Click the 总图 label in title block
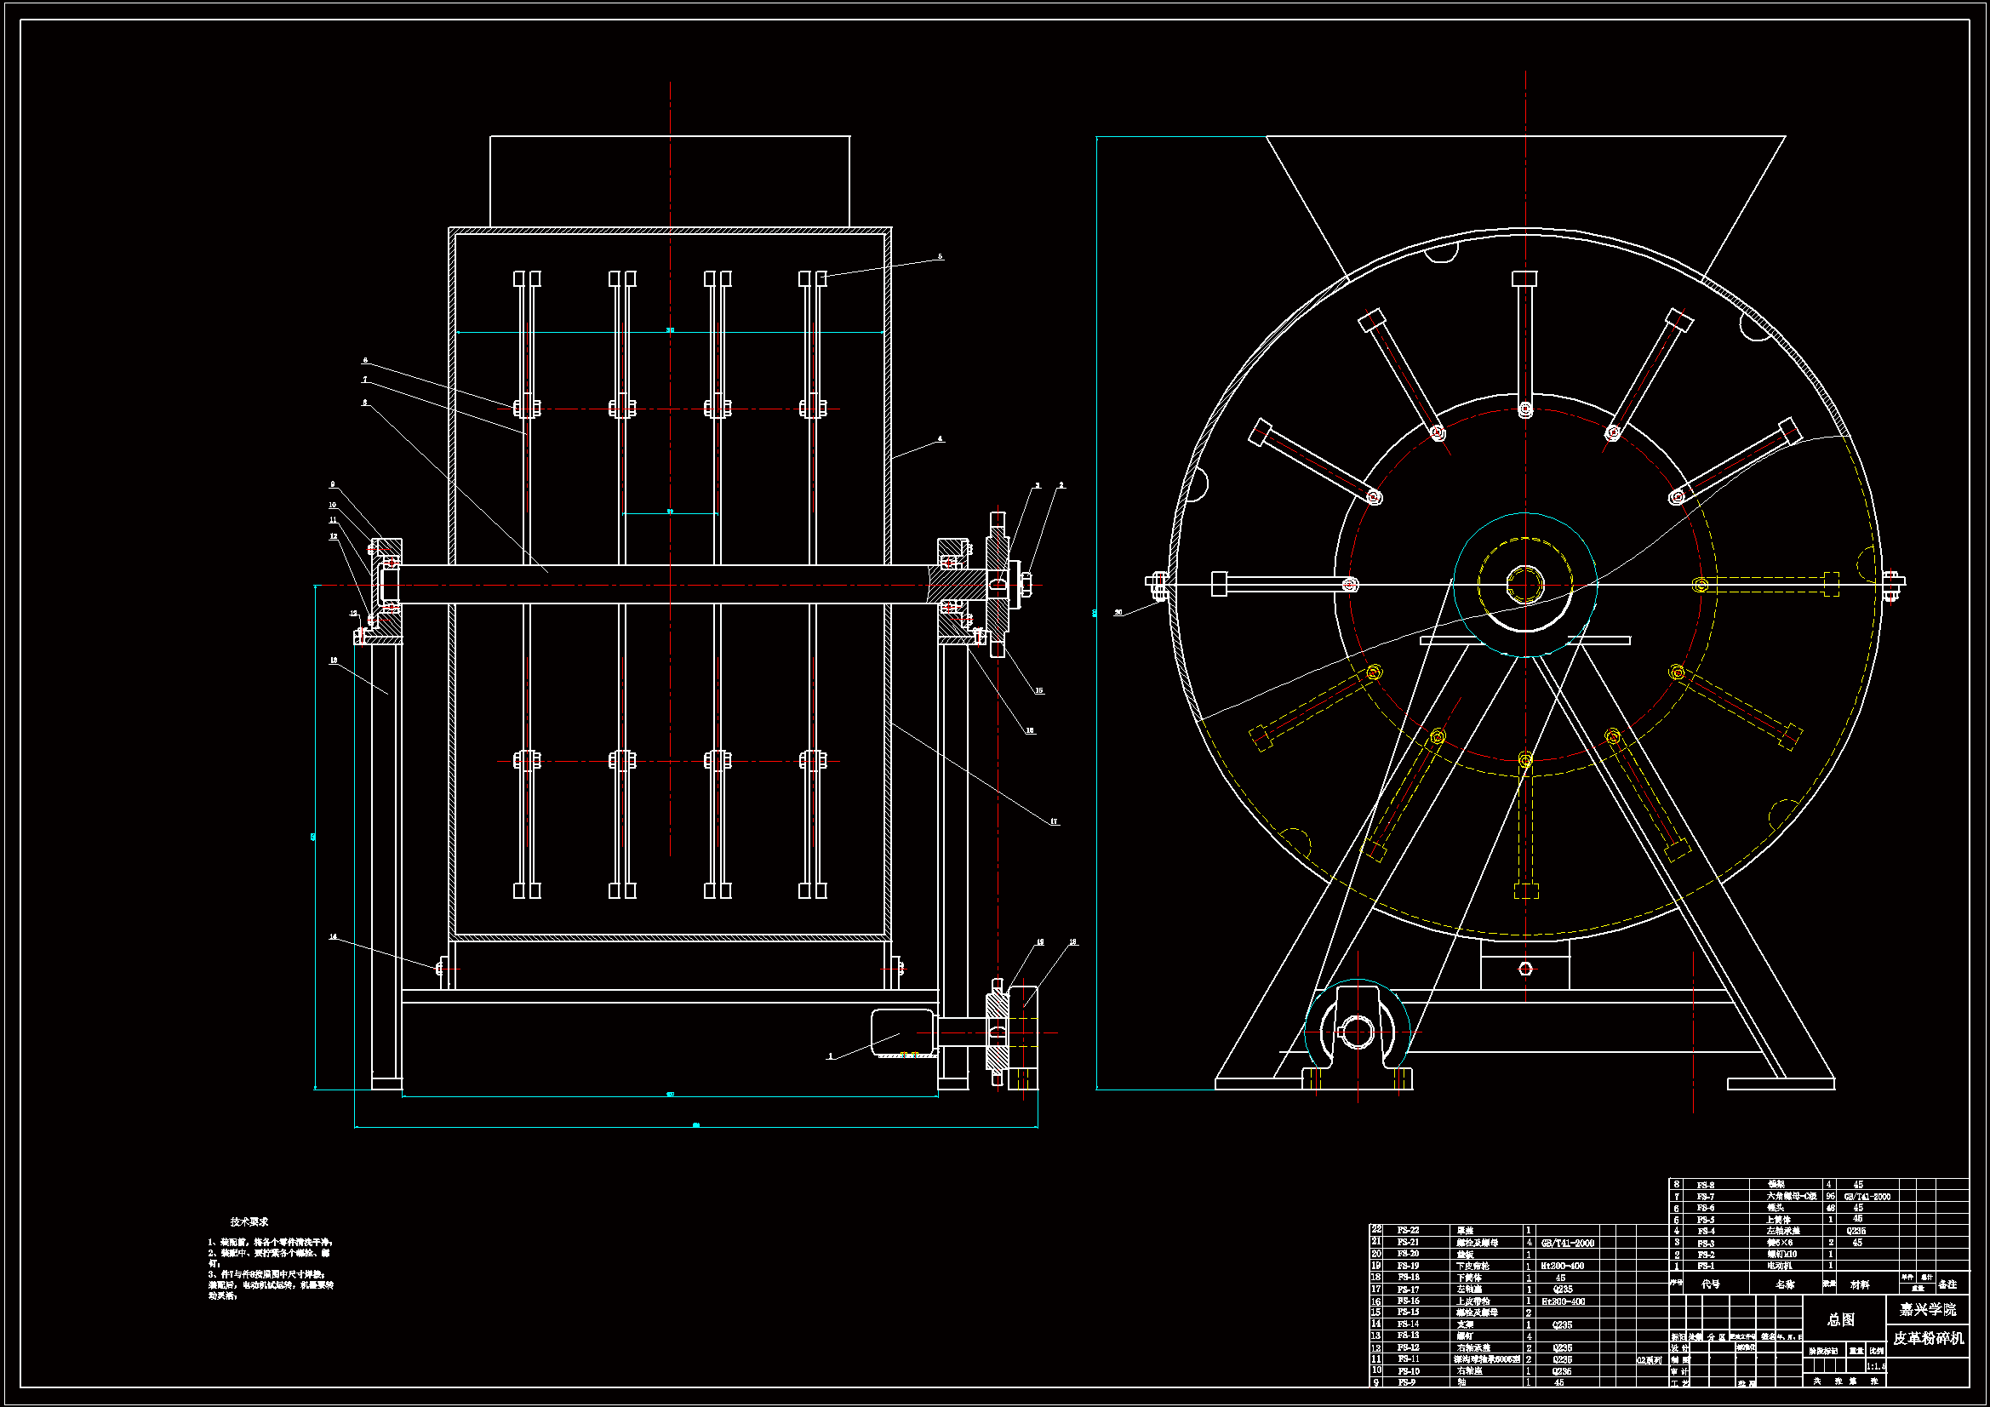This screenshot has width=1990, height=1407. (1841, 1319)
